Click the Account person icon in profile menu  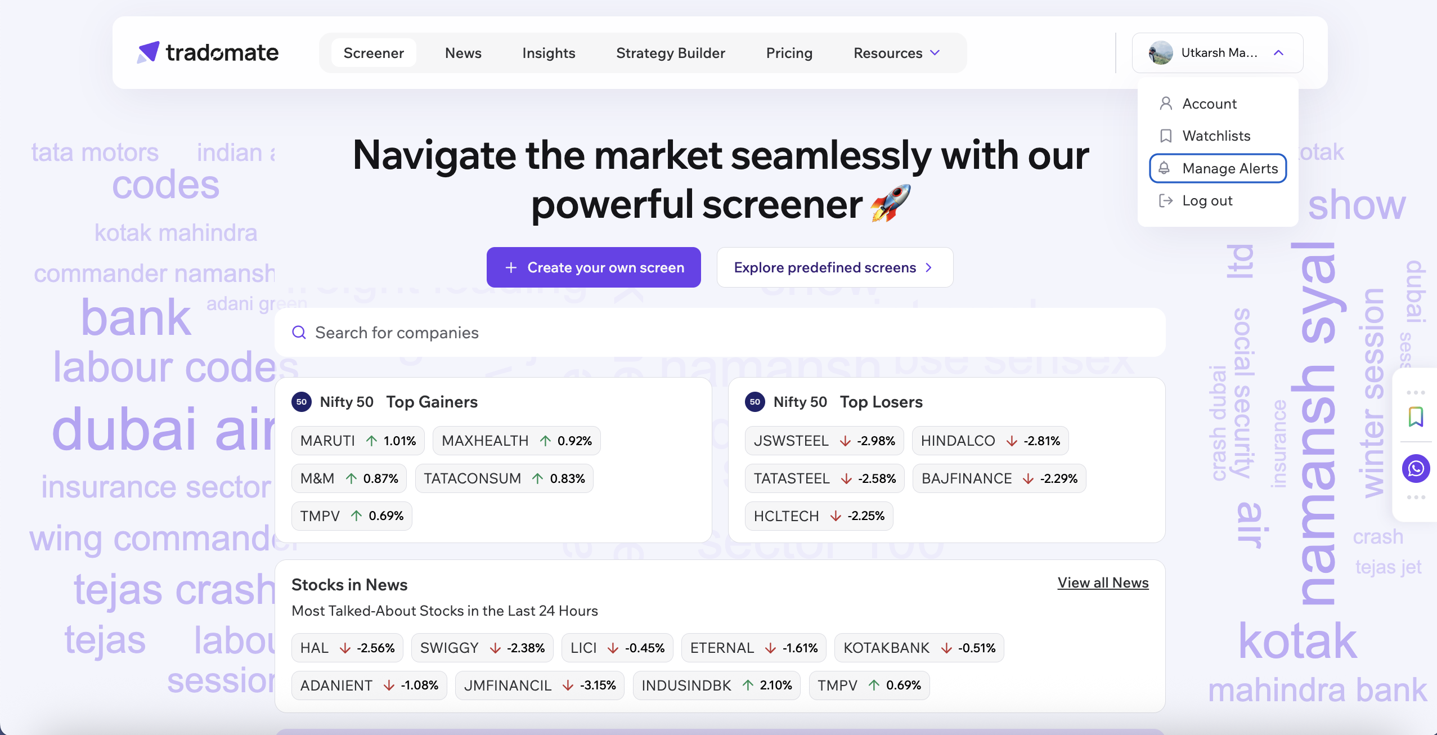1165,104
